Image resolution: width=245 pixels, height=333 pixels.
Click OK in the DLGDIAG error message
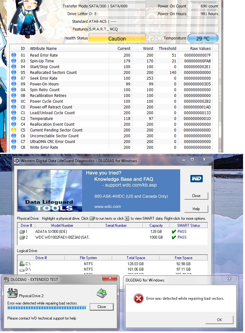click(219, 320)
